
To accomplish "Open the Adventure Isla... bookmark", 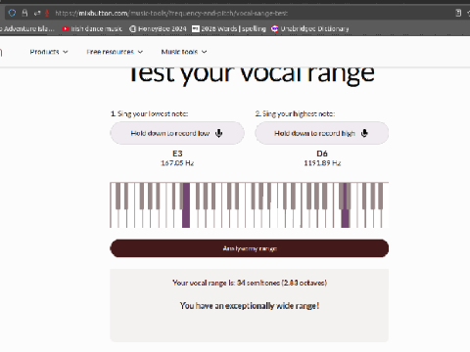I will (27, 28).
